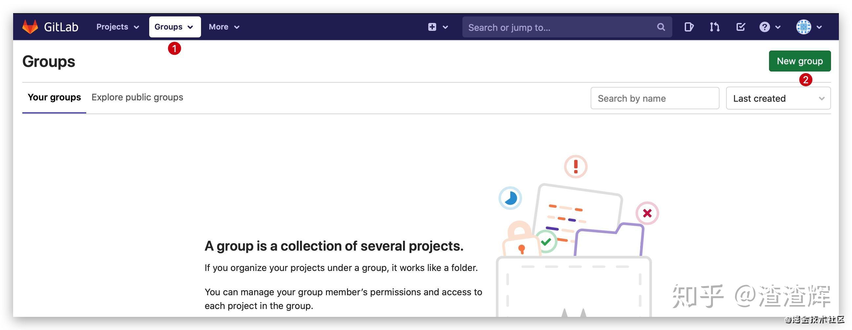
Task: Expand the Help menu chevron
Action: click(778, 28)
